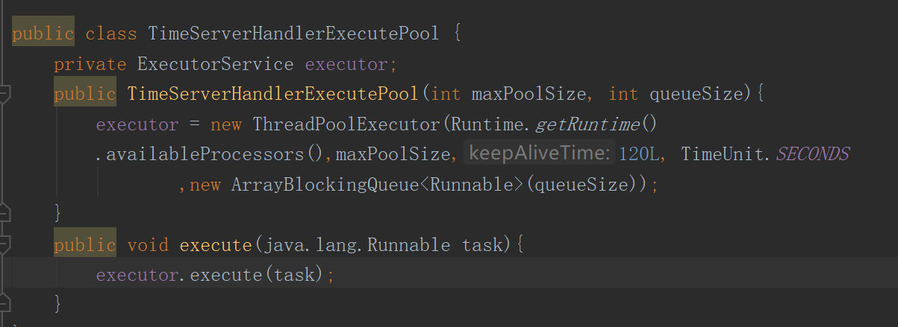Click the SECONDS constant

click(812, 154)
